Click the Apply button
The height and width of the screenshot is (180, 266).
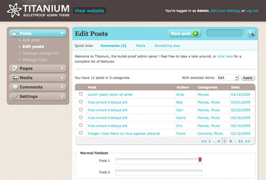[247, 78]
